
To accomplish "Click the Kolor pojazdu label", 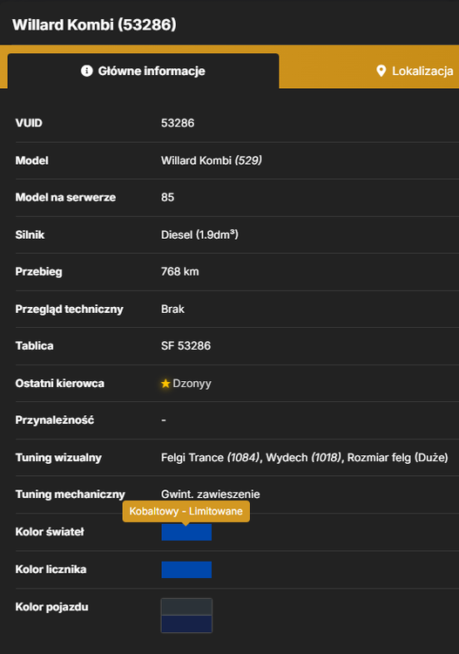I will 51,607.
